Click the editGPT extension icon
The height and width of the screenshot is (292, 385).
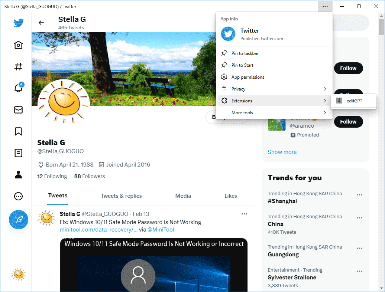click(x=339, y=101)
